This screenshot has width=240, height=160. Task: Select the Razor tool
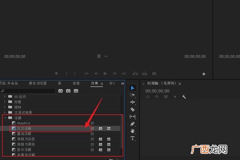[132, 109]
